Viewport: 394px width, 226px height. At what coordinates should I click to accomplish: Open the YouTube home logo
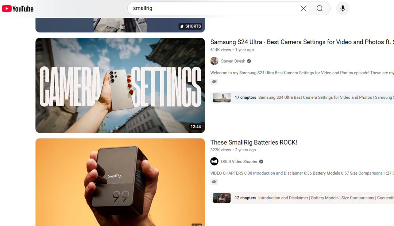pos(18,9)
